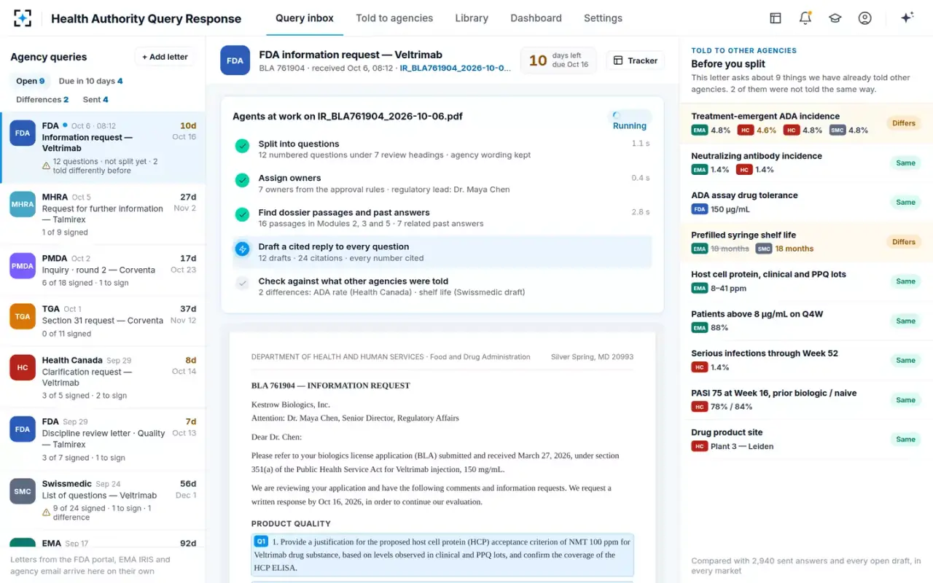The width and height of the screenshot is (933, 583).
Task: Open the Settings tab
Action: 603,18
